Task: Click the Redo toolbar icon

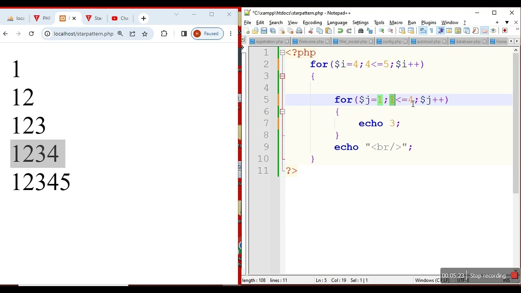Action: [349, 31]
